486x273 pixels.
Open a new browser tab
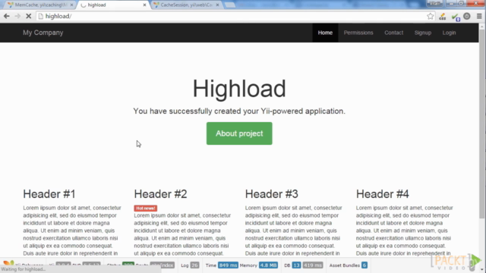[229, 5]
